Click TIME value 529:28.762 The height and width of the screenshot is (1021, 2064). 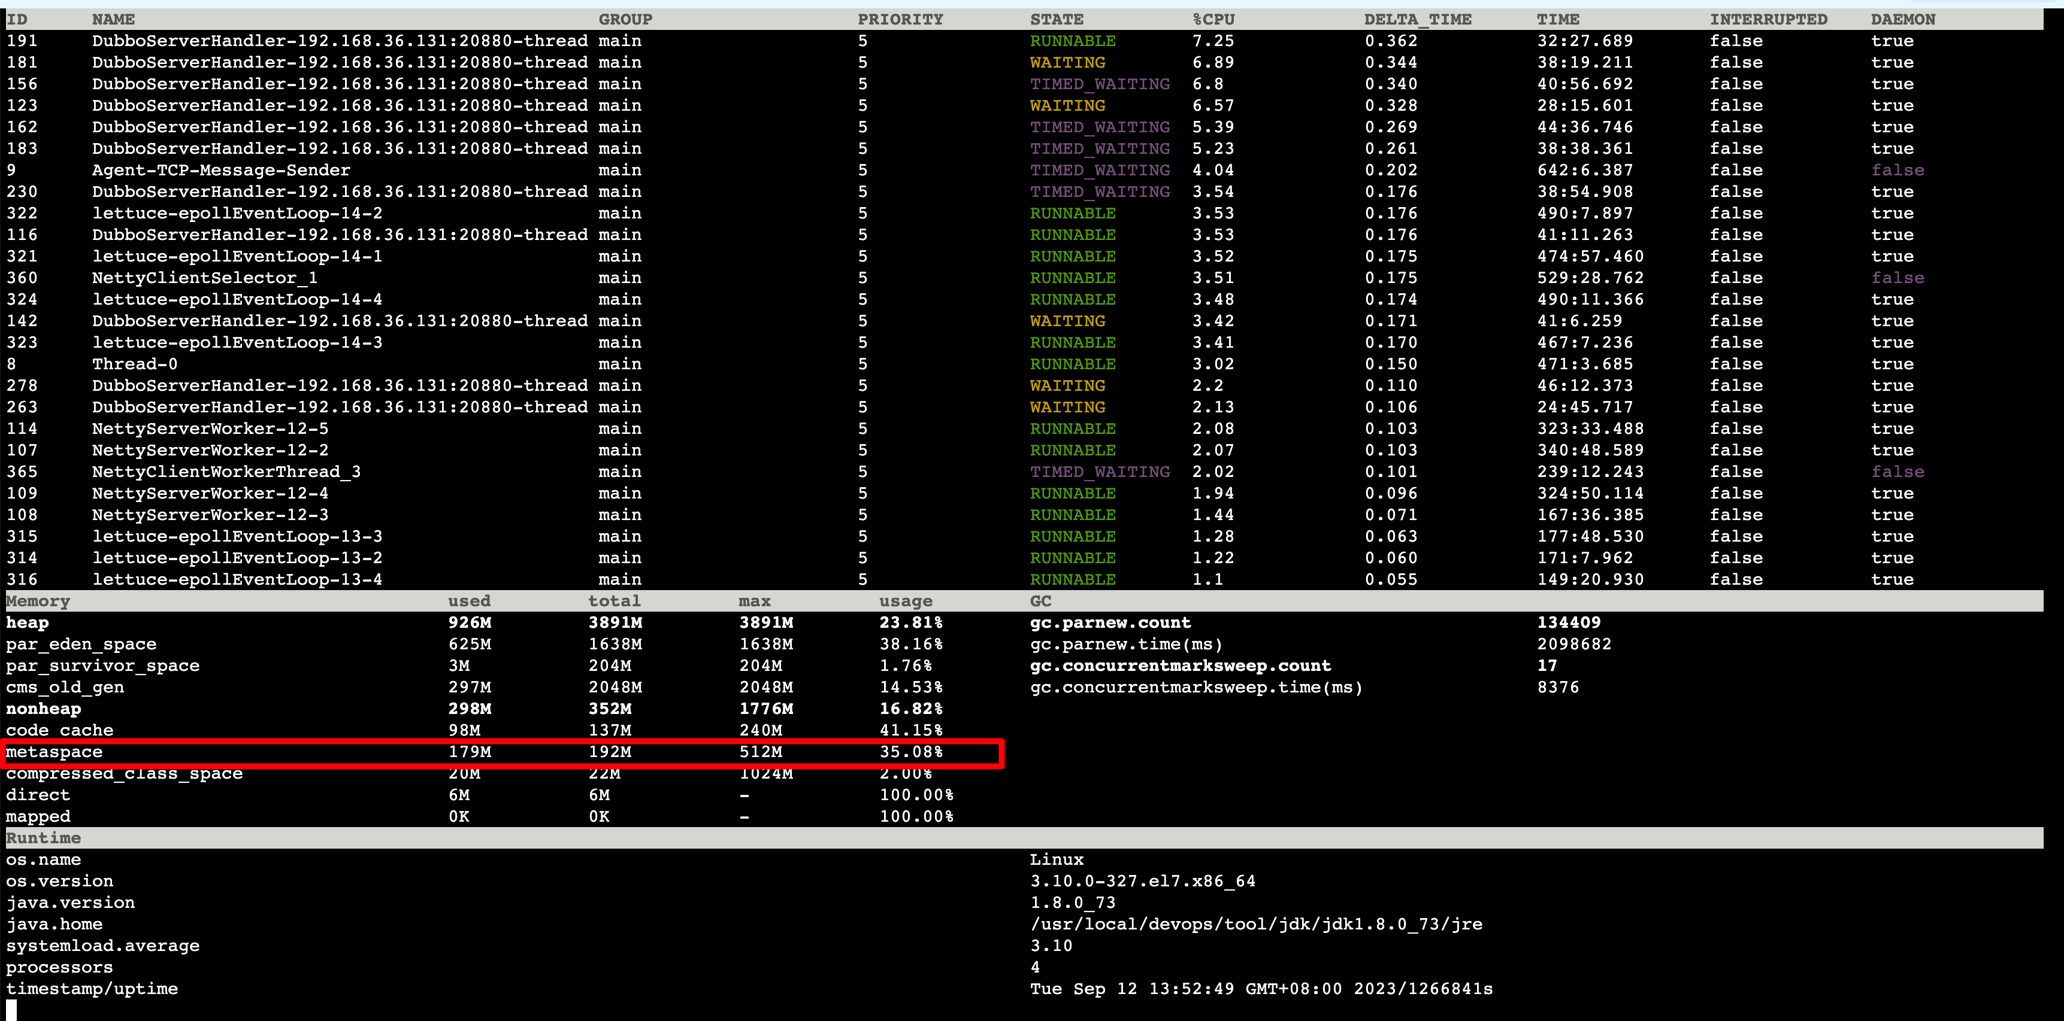(x=1590, y=278)
